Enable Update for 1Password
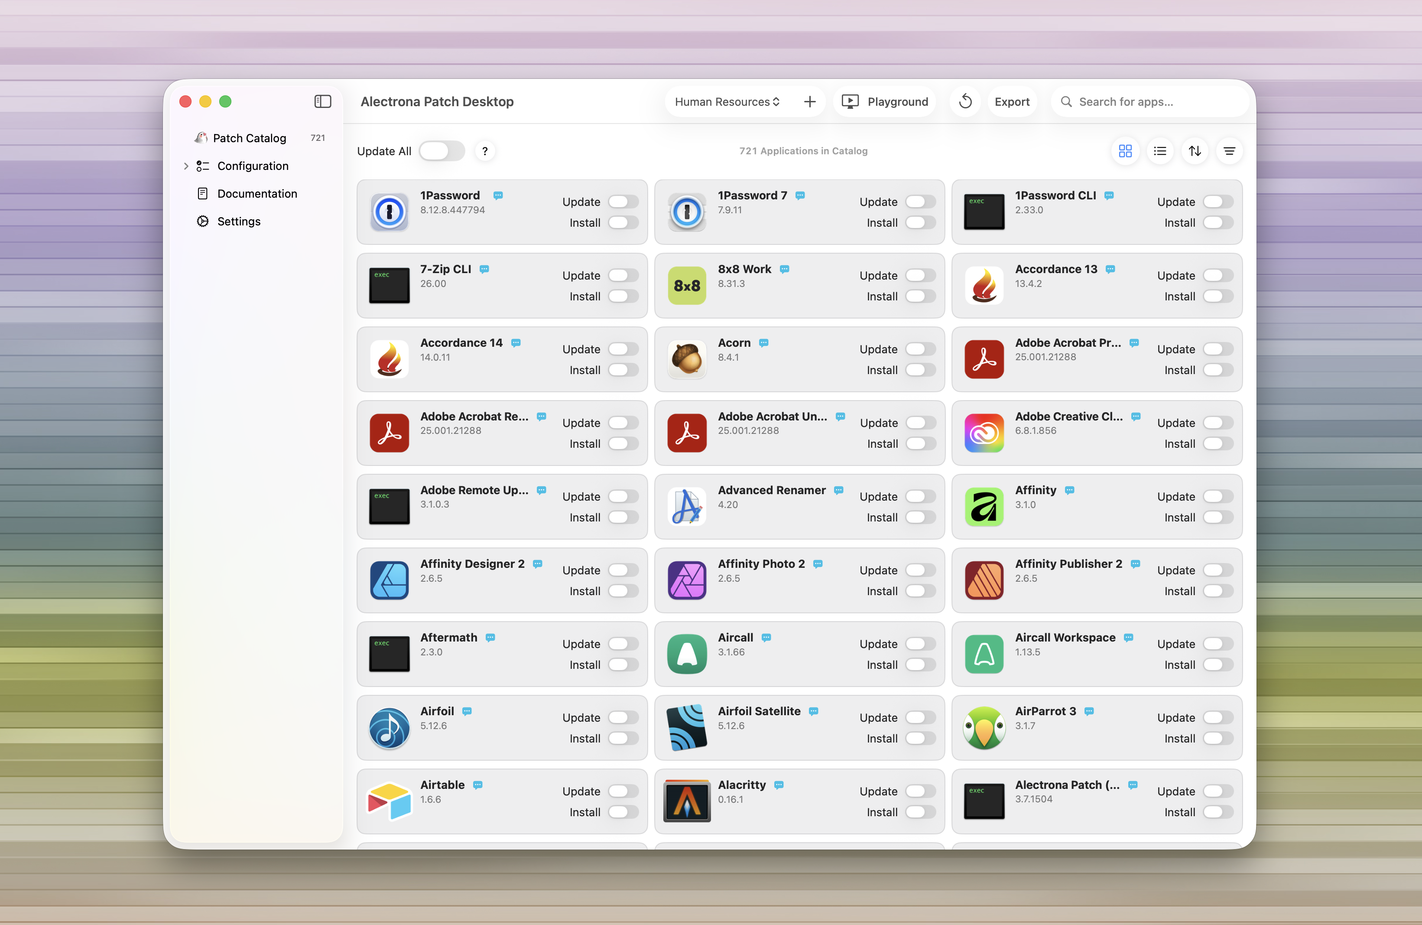1422x925 pixels. coord(623,202)
